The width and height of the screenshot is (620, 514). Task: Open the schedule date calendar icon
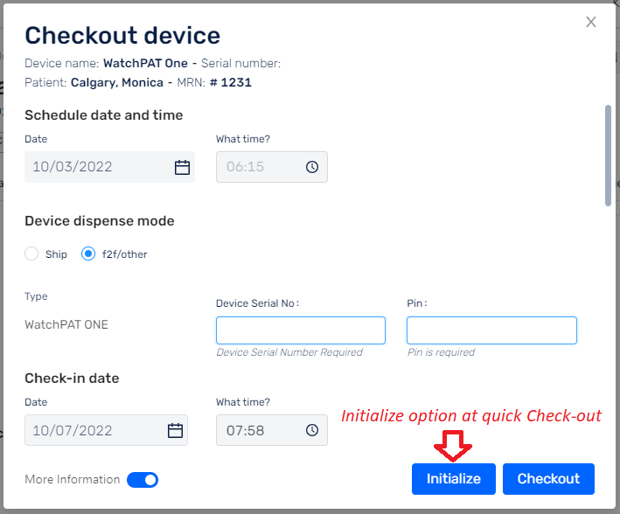[x=182, y=167]
